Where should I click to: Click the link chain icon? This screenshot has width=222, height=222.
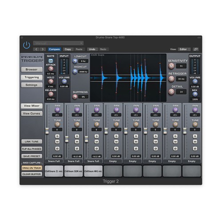[x=196, y=49]
